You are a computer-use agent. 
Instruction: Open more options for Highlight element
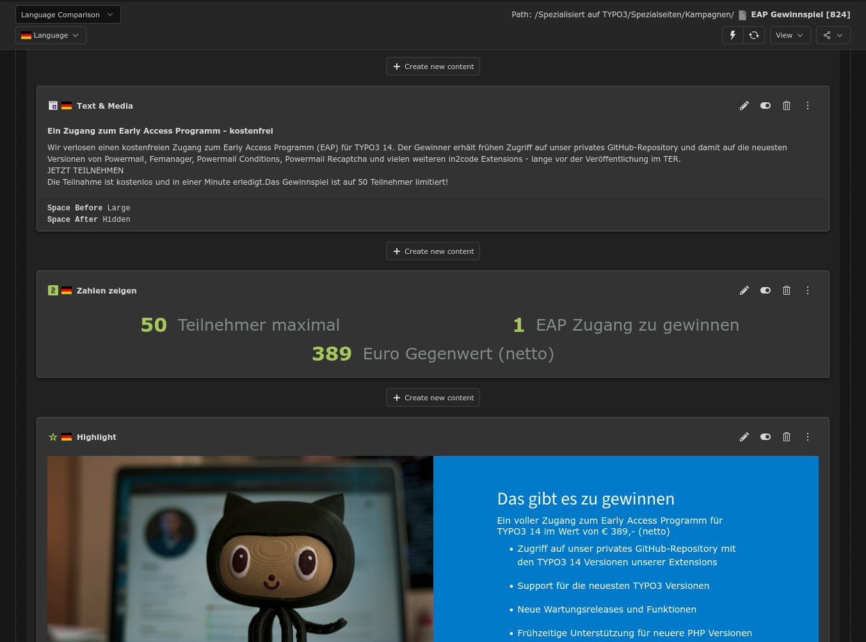[808, 437]
